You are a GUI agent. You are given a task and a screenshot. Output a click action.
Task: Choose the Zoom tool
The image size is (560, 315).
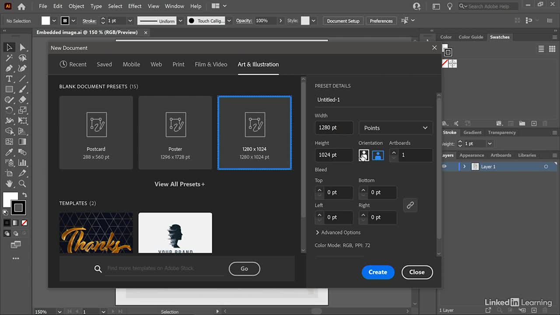[22, 184]
